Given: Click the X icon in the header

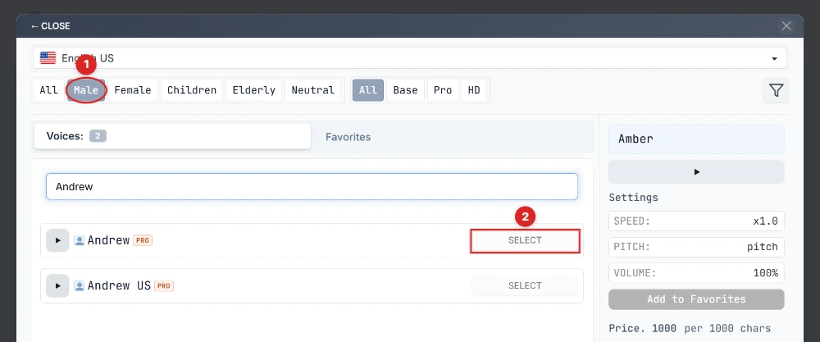Looking at the screenshot, I should coord(786,25).
